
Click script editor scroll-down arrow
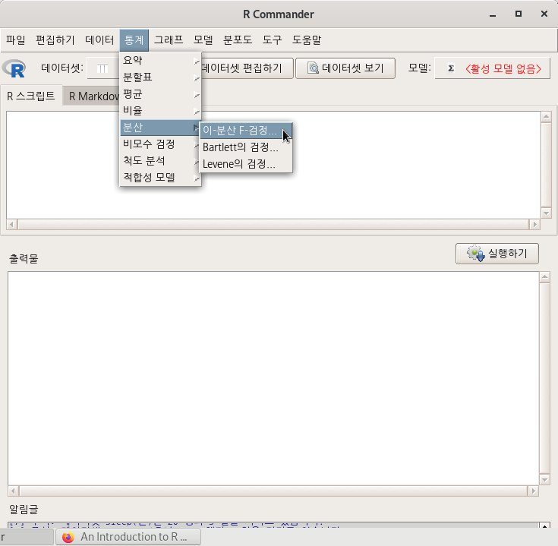point(547,213)
